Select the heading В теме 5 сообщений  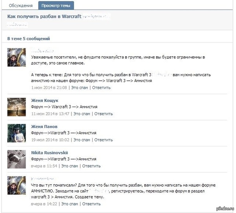[x=29, y=39]
